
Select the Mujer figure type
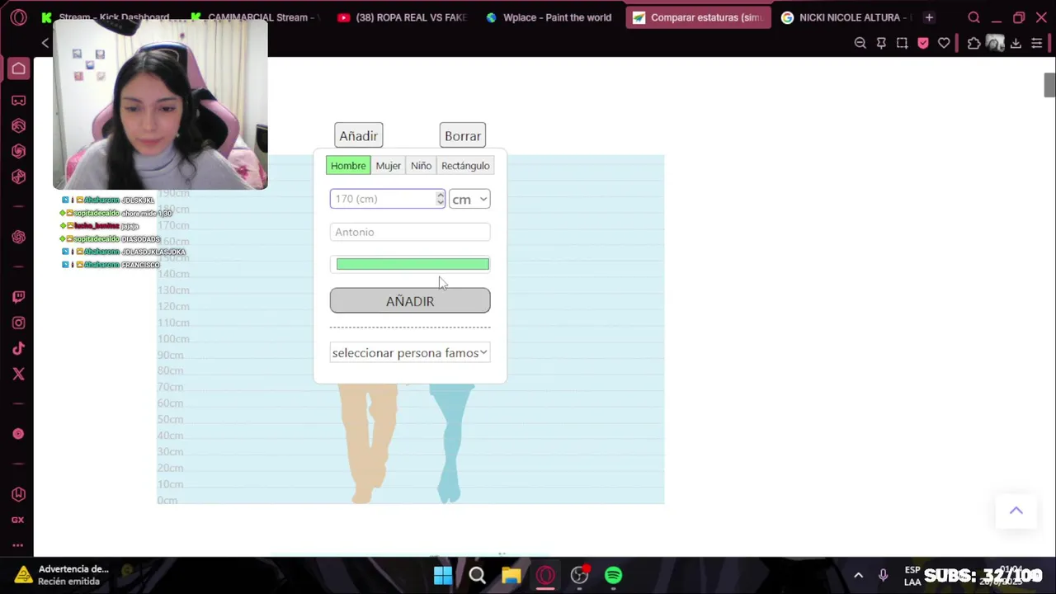(389, 166)
